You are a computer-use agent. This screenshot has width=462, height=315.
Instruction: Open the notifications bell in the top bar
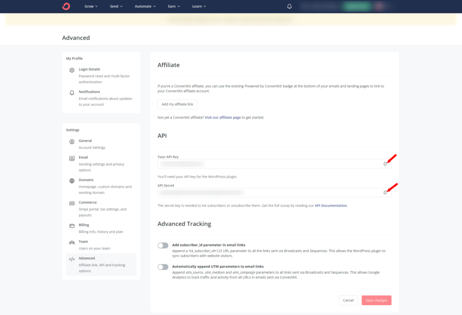tap(289, 6)
